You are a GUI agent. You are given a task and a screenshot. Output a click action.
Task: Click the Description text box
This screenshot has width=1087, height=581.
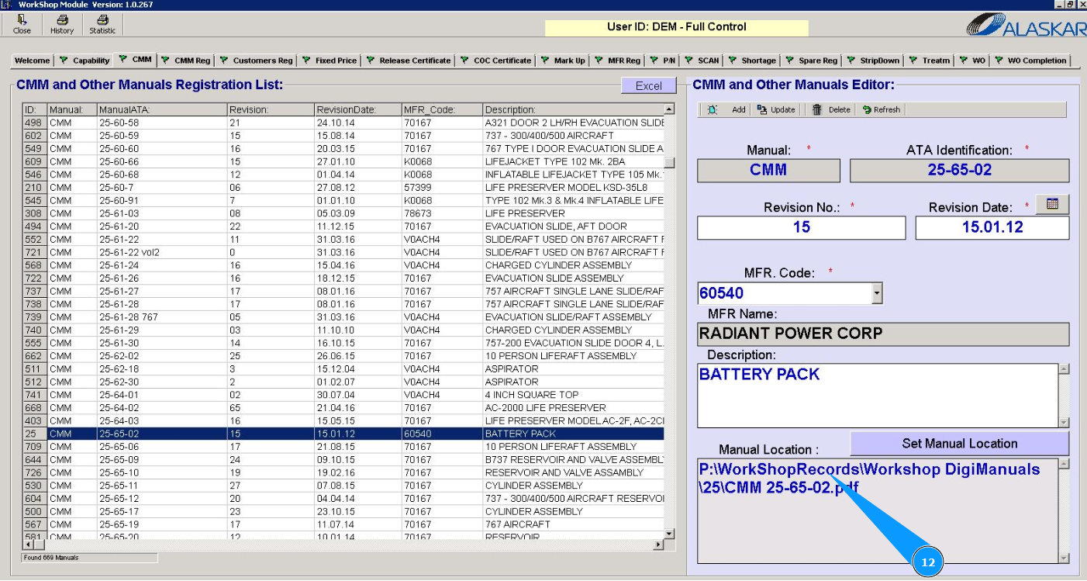pyautogui.click(x=876, y=396)
